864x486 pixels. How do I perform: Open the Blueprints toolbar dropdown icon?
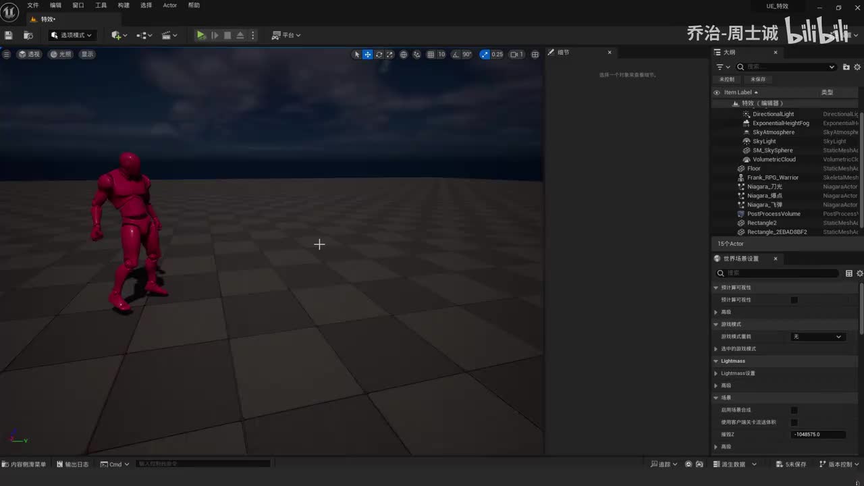point(144,35)
